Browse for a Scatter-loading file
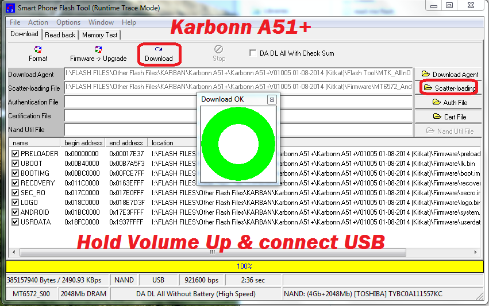Image resolution: width=489 pixels, height=306 pixels. tap(448, 88)
